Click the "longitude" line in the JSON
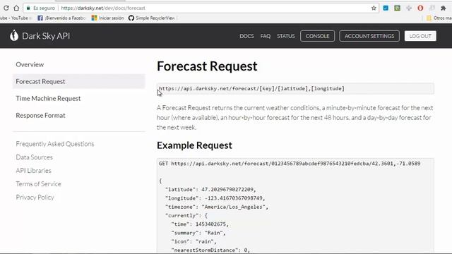This screenshot has width=452, height=254. [215, 198]
